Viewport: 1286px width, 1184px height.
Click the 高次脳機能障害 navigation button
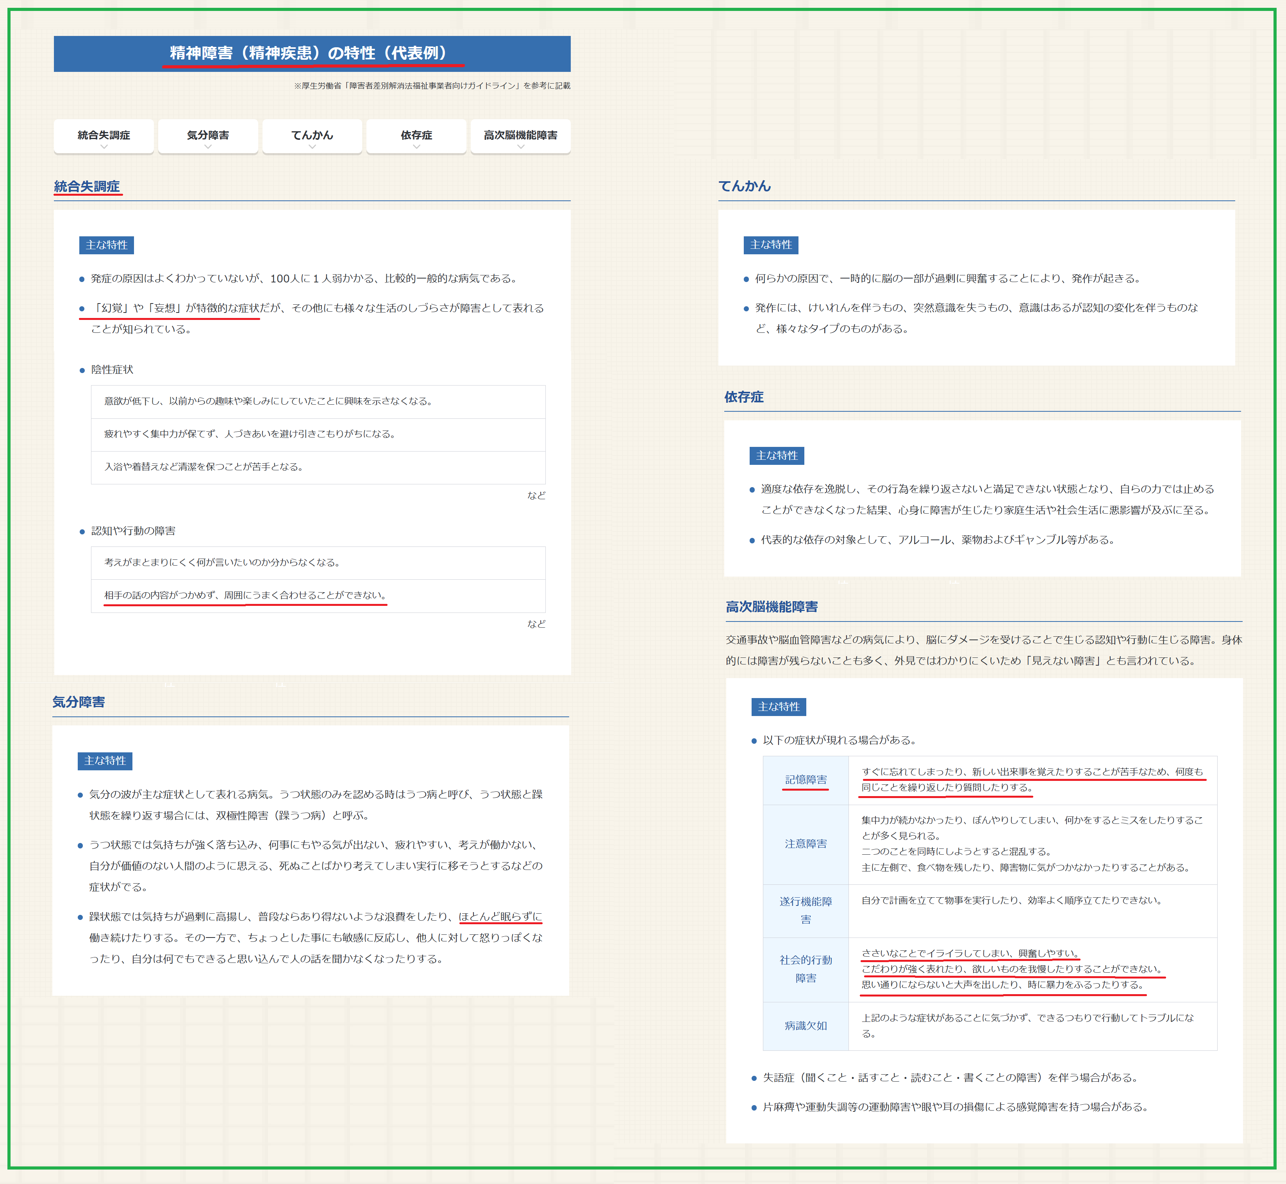[x=520, y=136]
